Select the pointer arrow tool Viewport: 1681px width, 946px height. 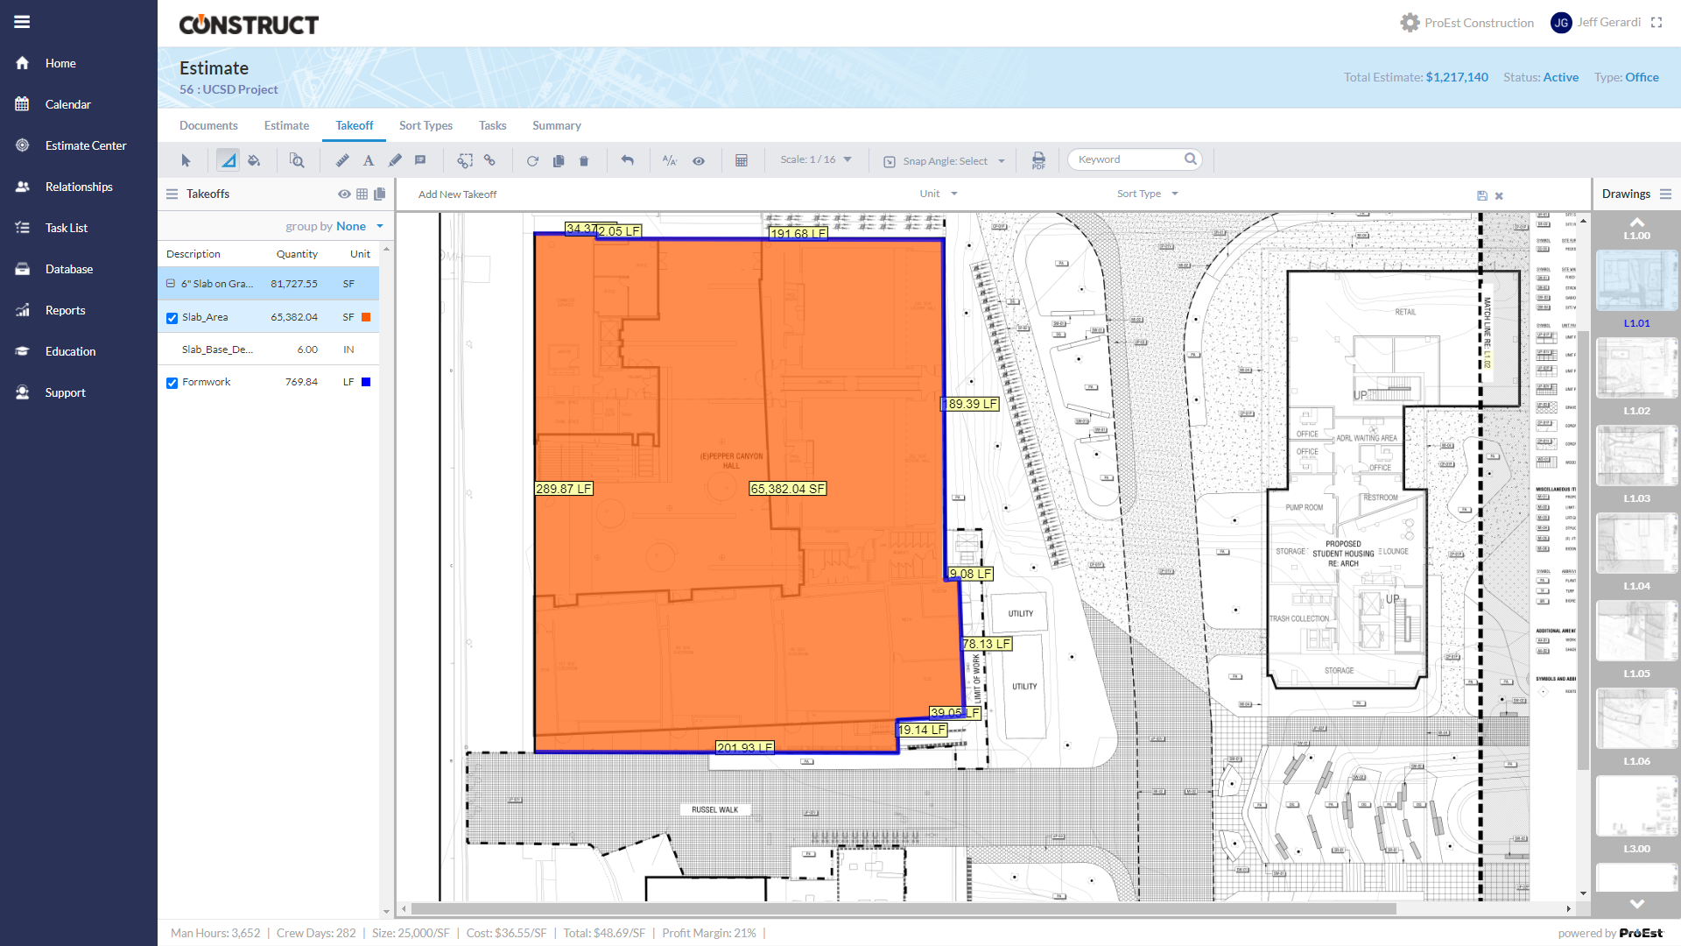coord(186,160)
